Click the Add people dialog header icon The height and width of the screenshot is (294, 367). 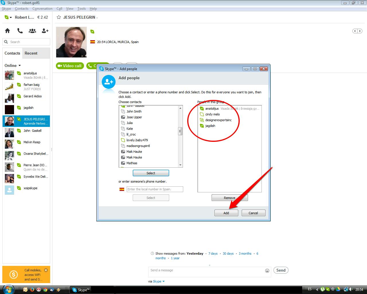109,82
